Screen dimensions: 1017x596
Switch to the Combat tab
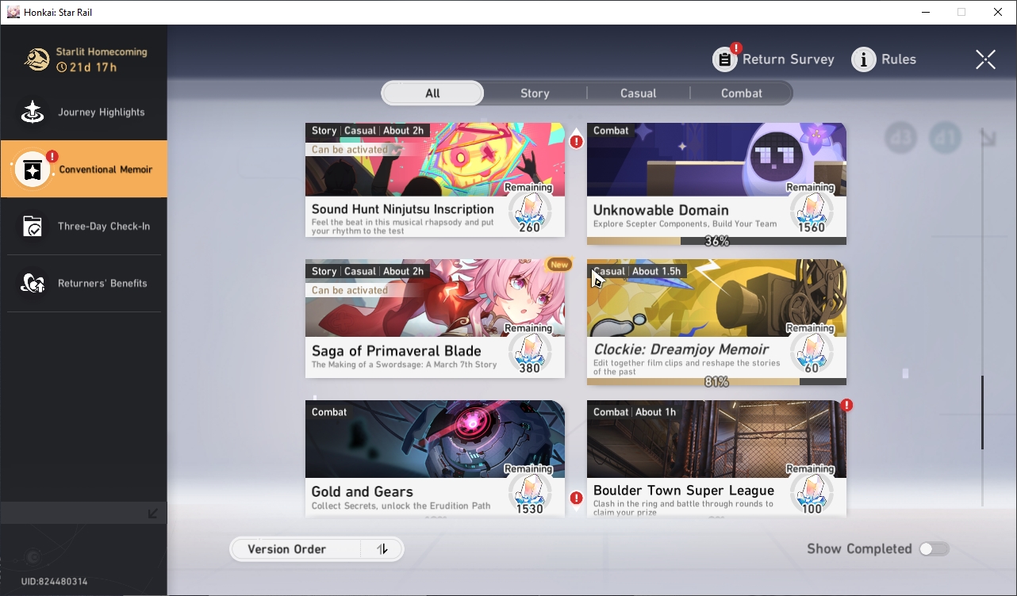(741, 94)
